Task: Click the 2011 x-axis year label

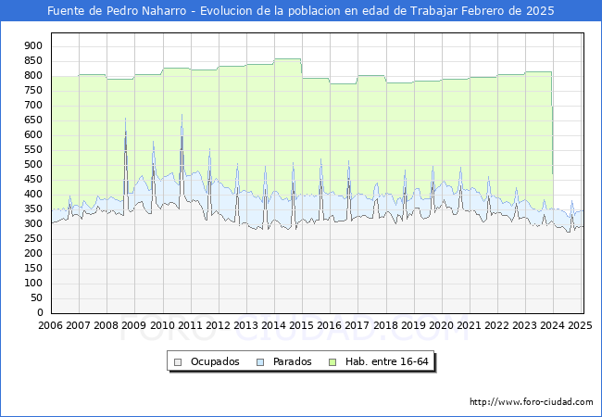Action: click(190, 325)
